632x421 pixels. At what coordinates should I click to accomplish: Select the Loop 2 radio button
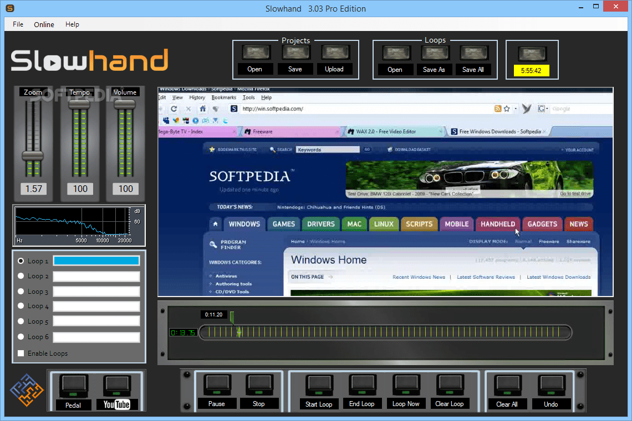point(21,276)
